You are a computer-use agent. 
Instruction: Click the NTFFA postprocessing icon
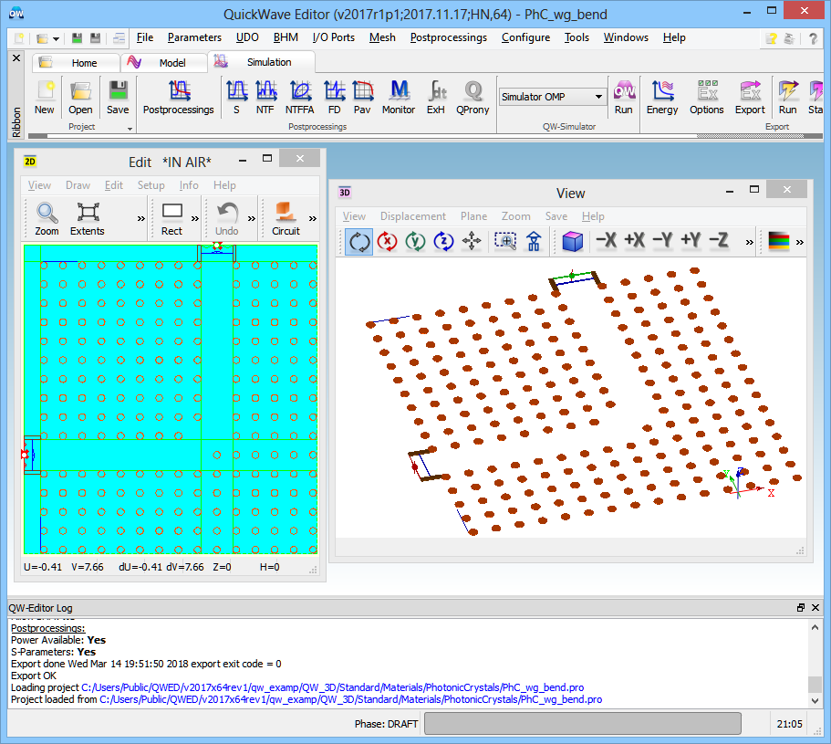(x=299, y=97)
